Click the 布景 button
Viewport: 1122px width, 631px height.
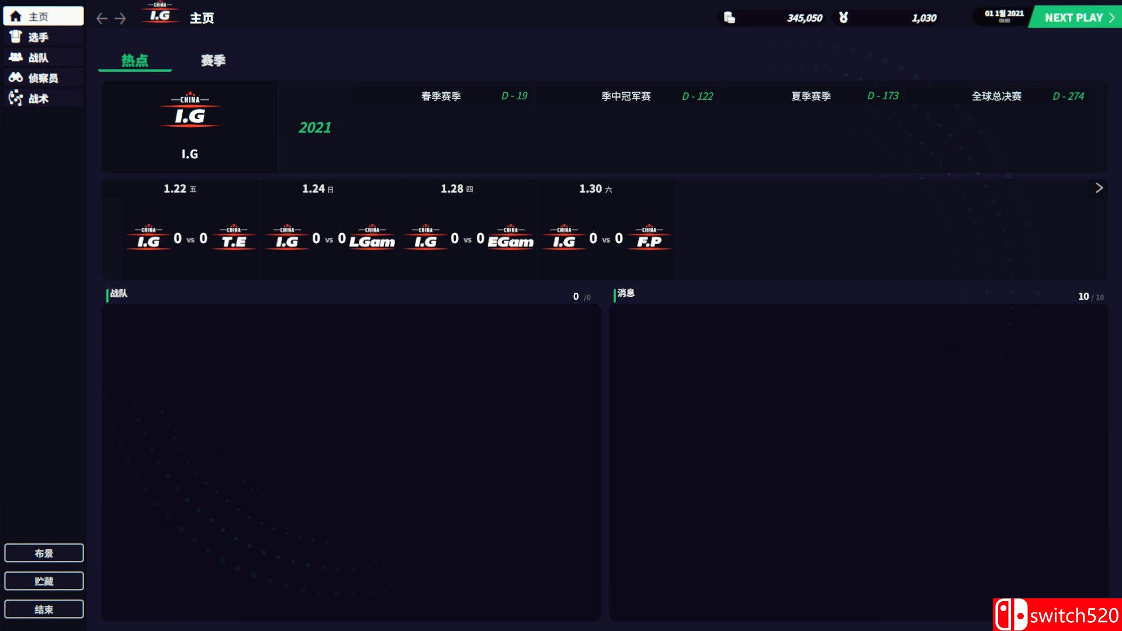pyautogui.click(x=44, y=553)
